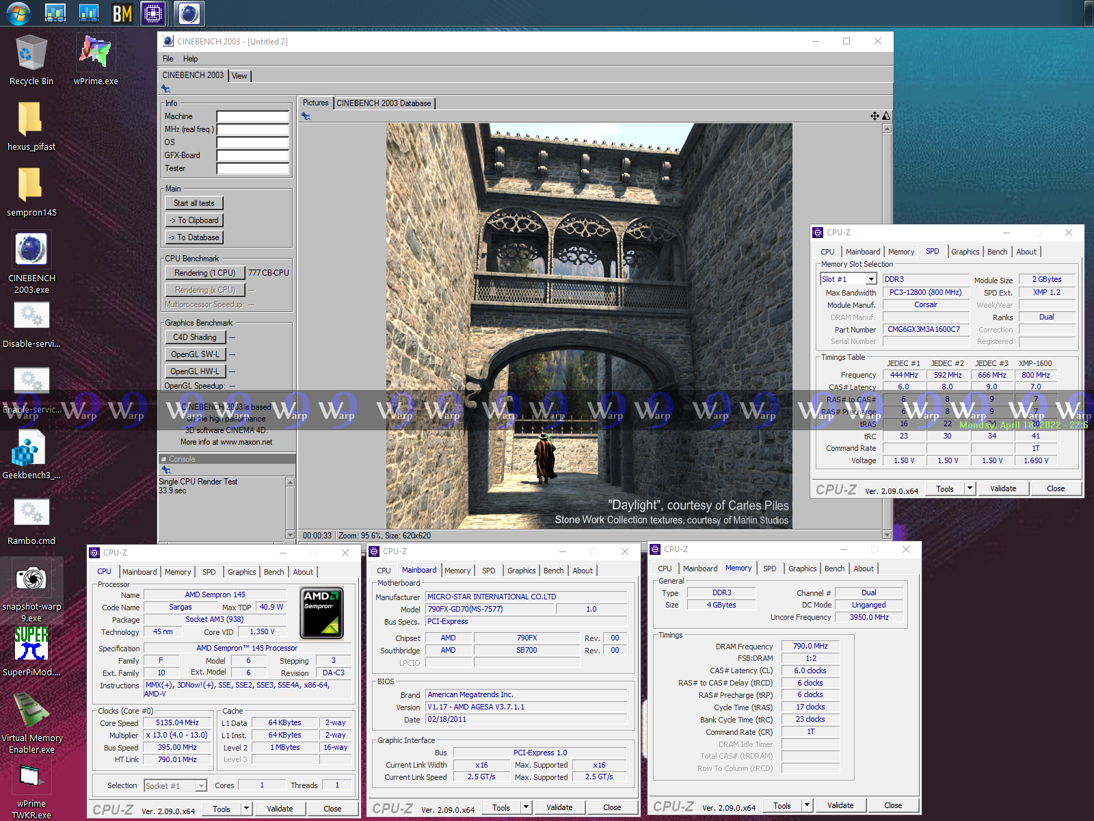This screenshot has height=821, width=1094.
Task: Click the pin icon below the CINEBENCH 2003 tab
Action: [165, 89]
